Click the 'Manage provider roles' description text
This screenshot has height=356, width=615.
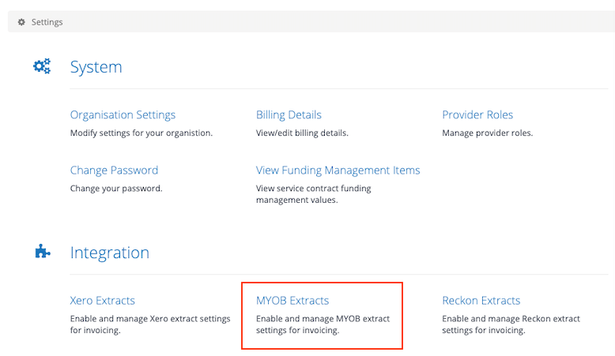click(488, 133)
